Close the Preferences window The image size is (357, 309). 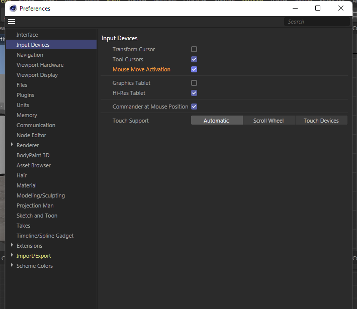click(341, 8)
